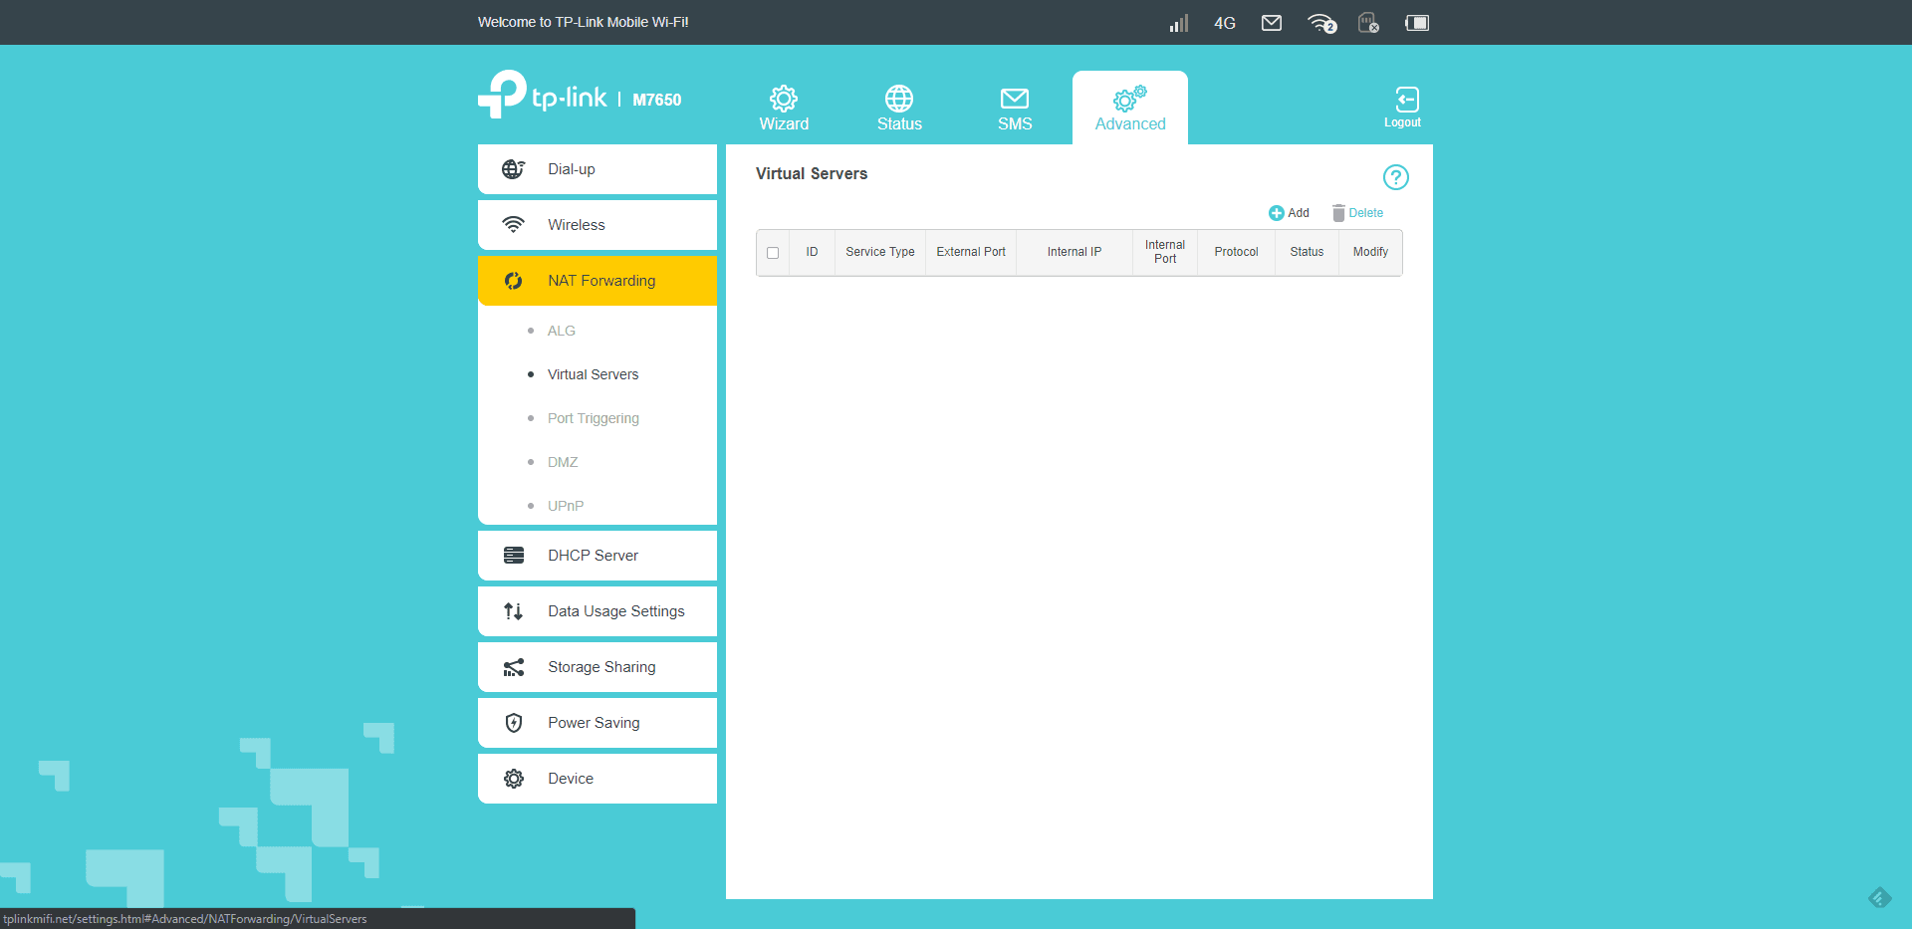Open the Wizard tab
The width and height of the screenshot is (1912, 929).
pos(784,108)
